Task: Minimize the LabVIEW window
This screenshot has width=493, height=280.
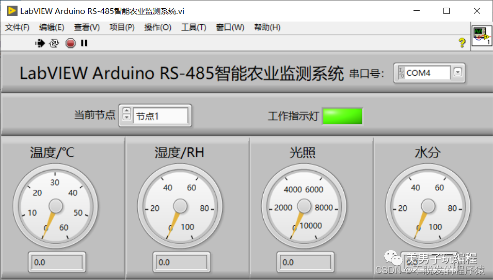Action: [x=417, y=11]
